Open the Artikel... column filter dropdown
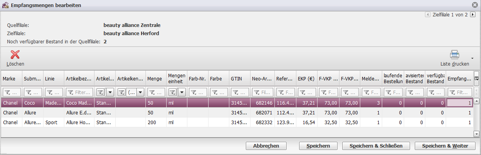The image size is (481, 155). pos(110,92)
